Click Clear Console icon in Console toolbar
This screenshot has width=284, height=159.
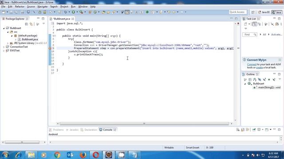coord(238,129)
